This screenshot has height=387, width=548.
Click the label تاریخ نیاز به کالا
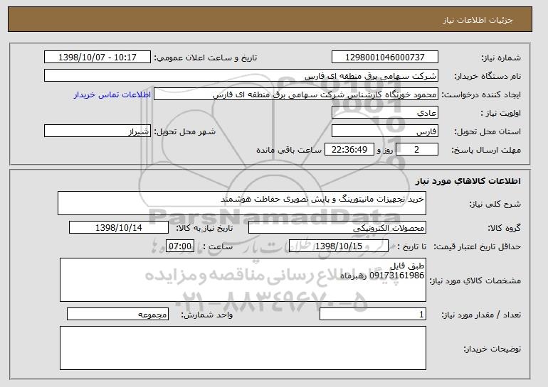pyautogui.click(x=204, y=228)
